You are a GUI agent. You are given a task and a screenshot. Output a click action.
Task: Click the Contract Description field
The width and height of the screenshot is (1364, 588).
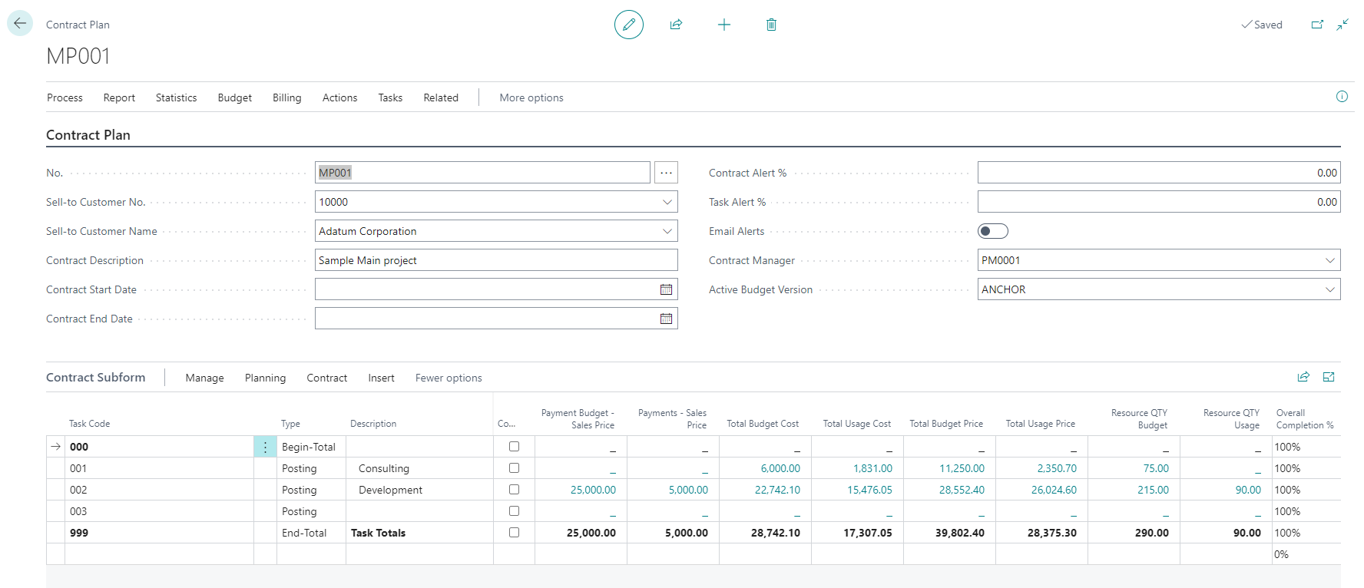[496, 260]
